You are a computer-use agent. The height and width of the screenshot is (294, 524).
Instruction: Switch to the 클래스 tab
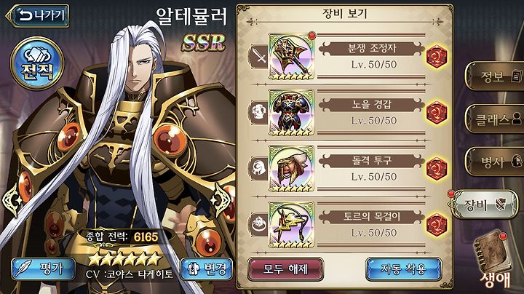[x=496, y=119]
